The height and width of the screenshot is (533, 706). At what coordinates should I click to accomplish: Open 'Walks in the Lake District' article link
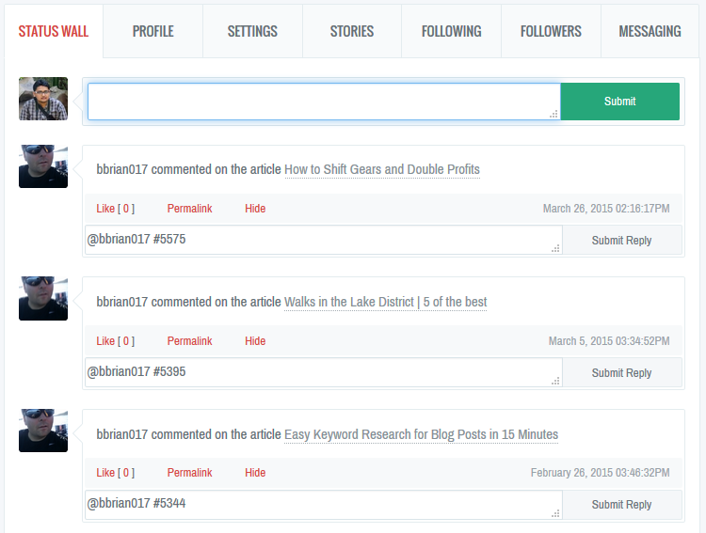[x=385, y=302]
